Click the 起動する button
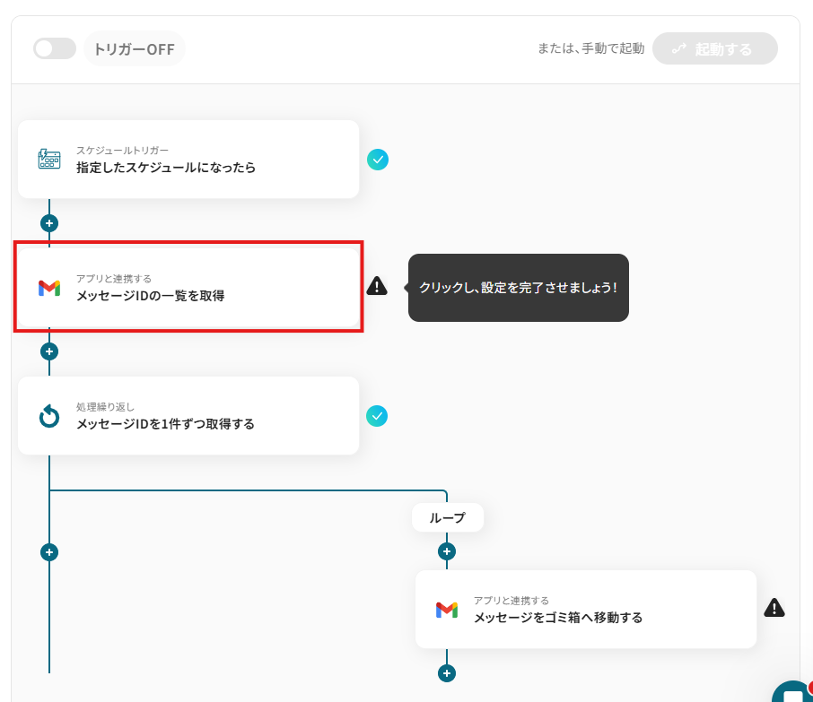Screen dimensions: 813x702 coord(714,48)
